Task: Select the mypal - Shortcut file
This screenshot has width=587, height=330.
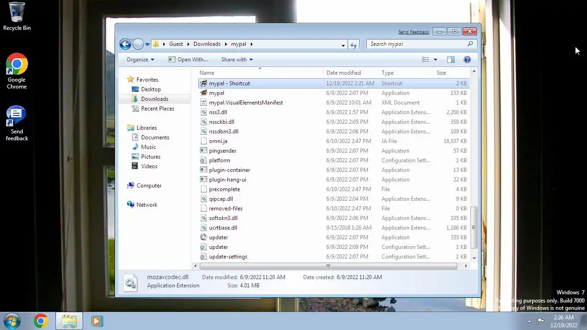Action: (334, 83)
